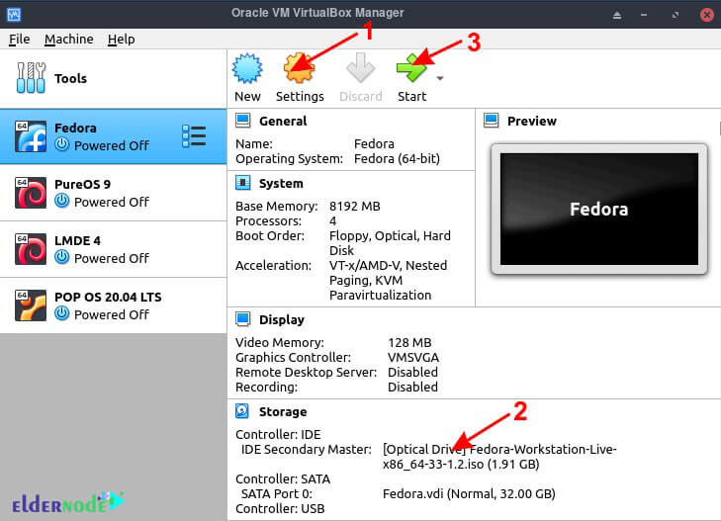Click the Controller: SATA line
721x521 pixels.
[x=283, y=478]
